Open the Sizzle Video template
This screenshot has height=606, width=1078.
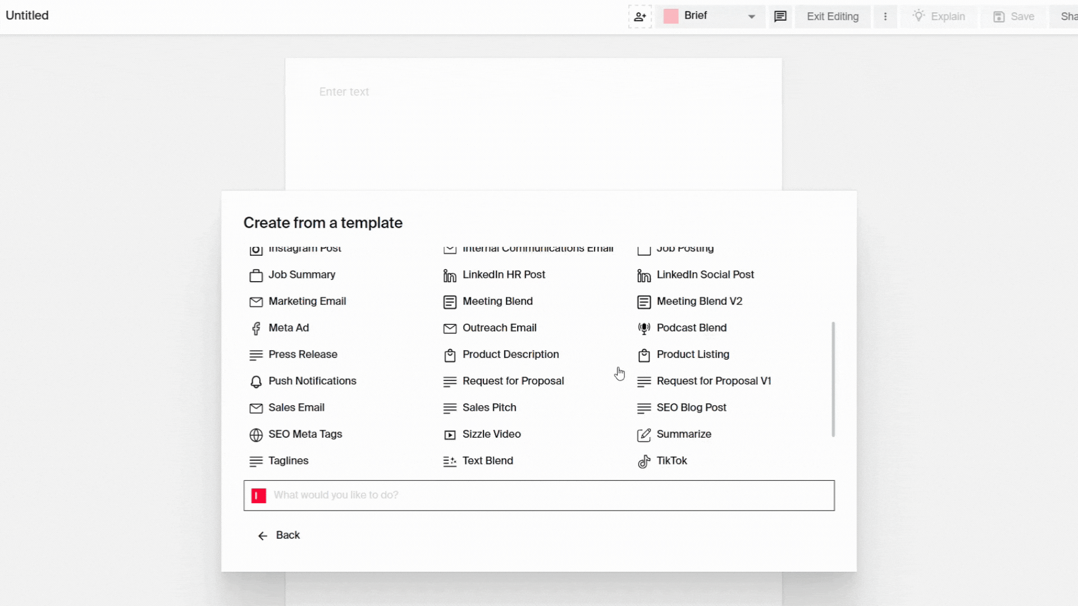(492, 434)
